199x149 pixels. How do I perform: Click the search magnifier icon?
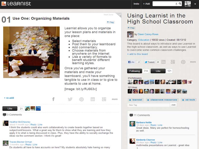click(180, 4)
